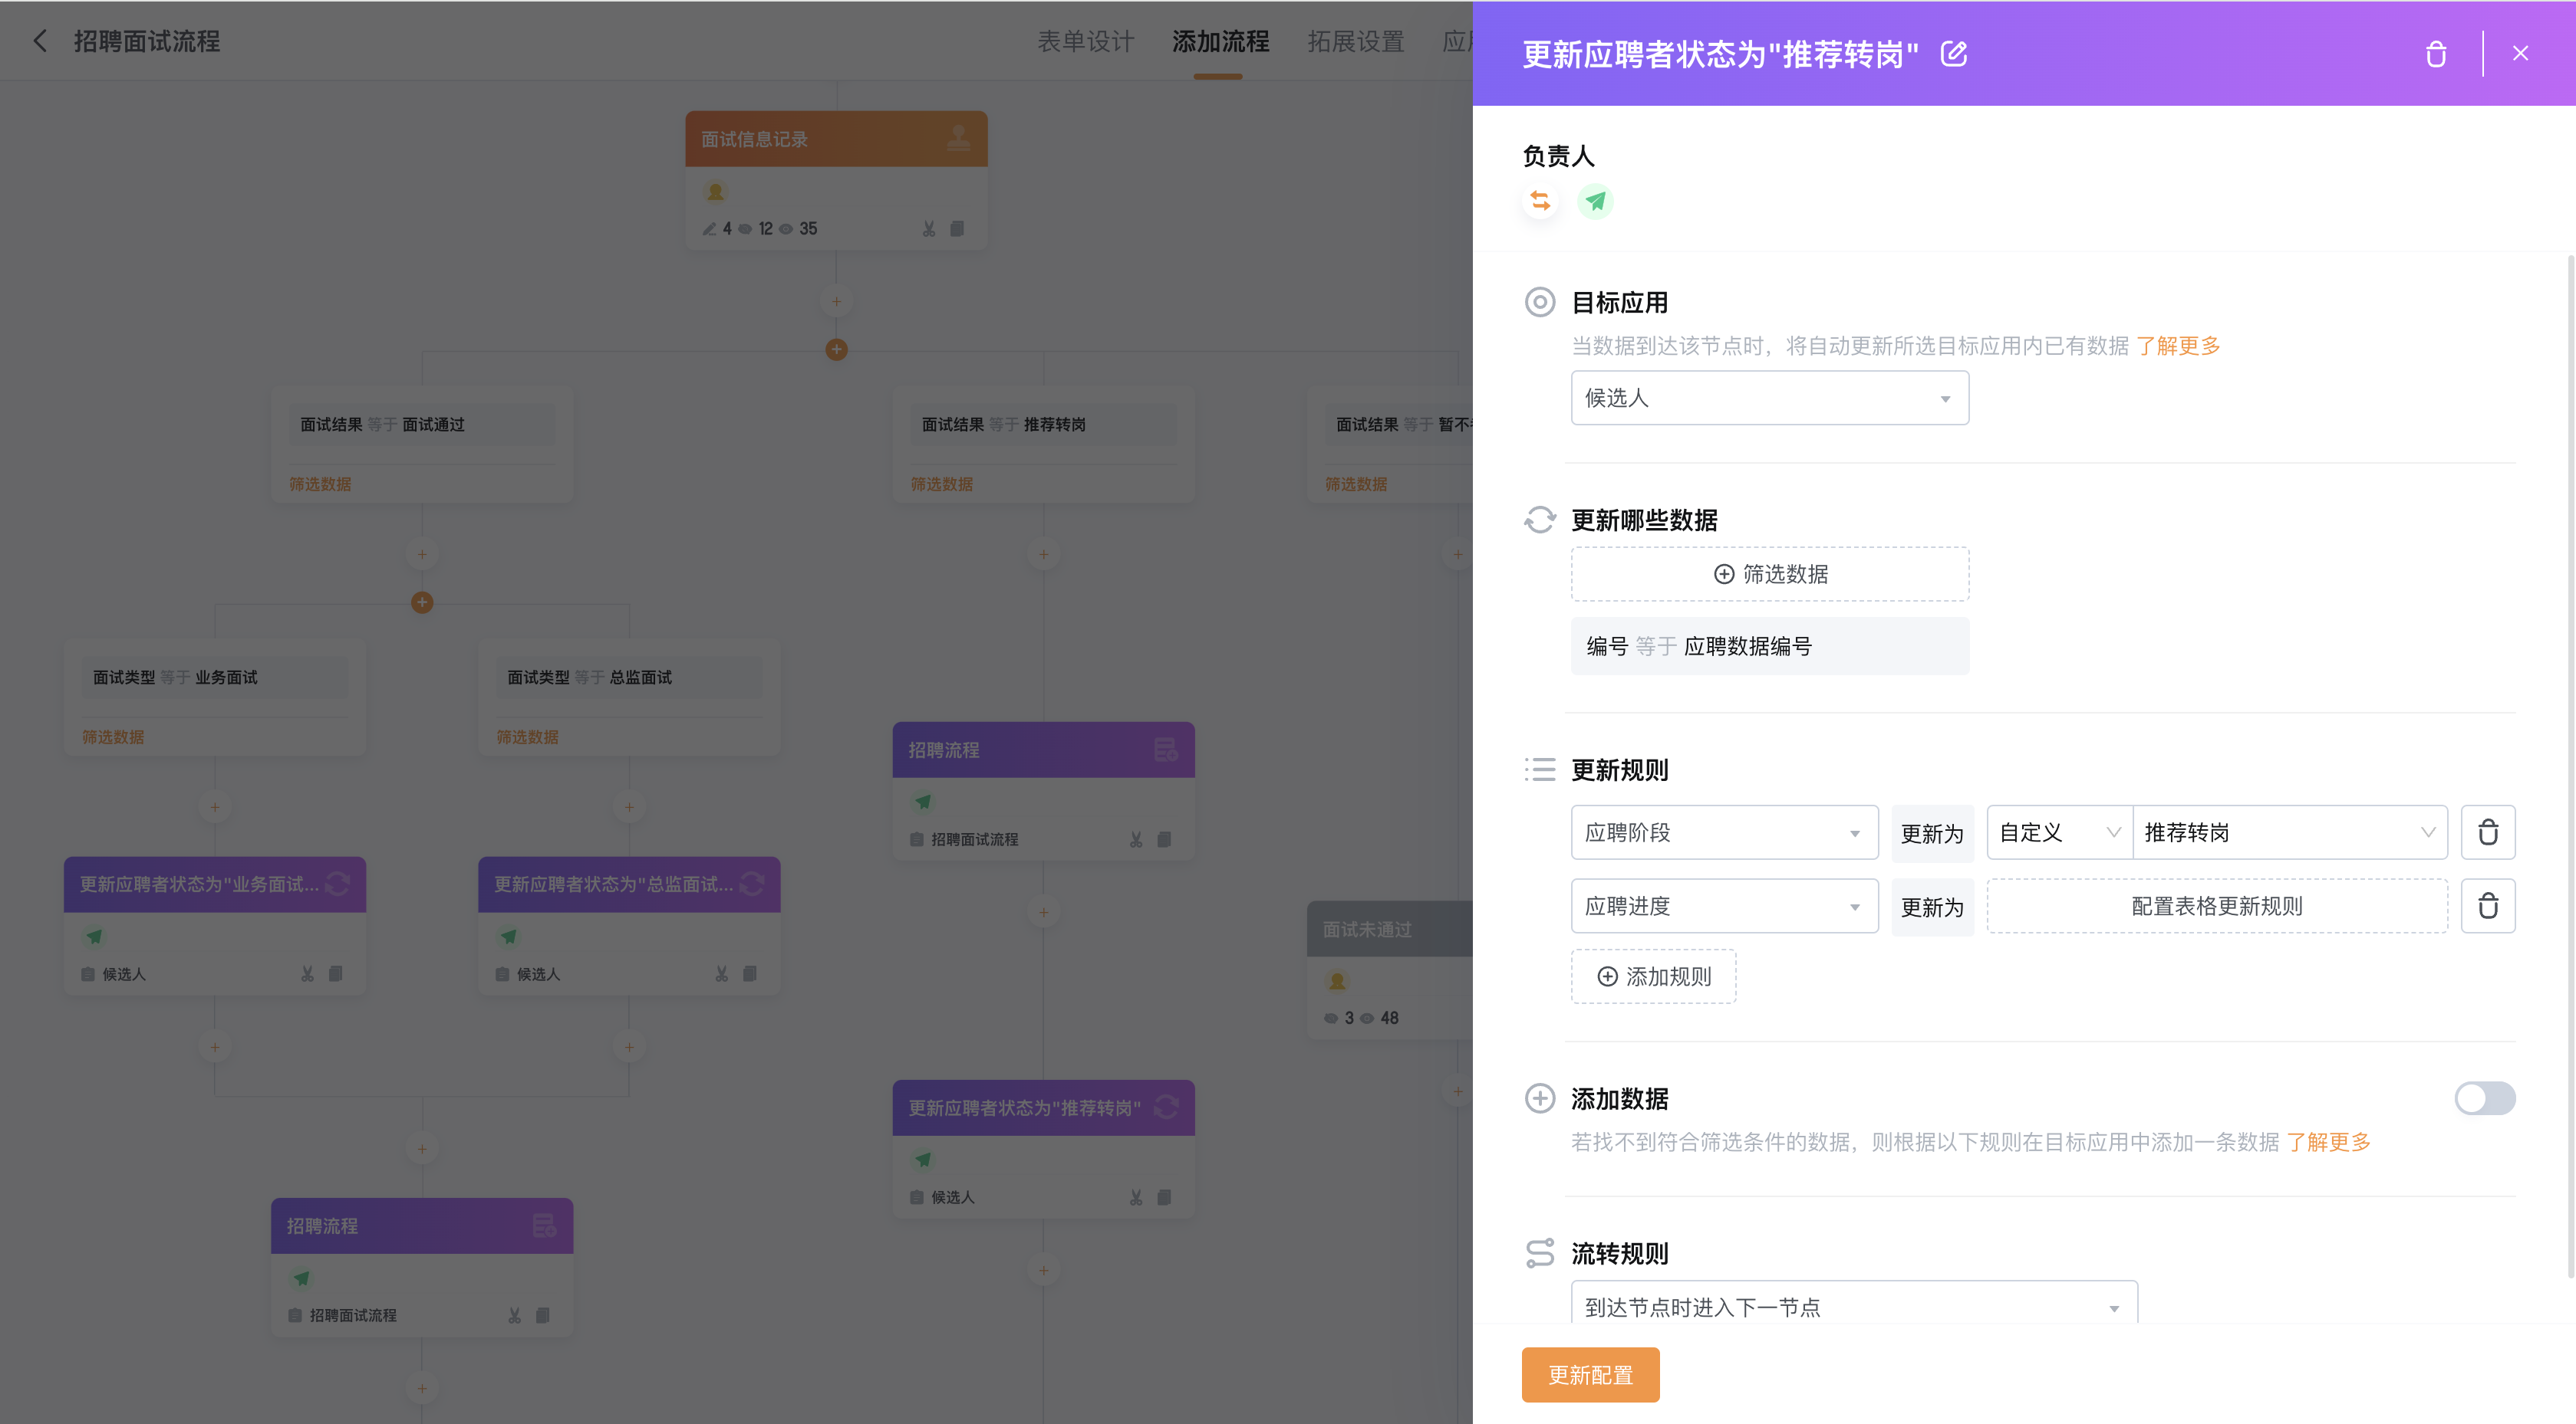Click plus connector below 推荐转岗 condition card
This screenshot has height=1424, width=2576.
1043,555
